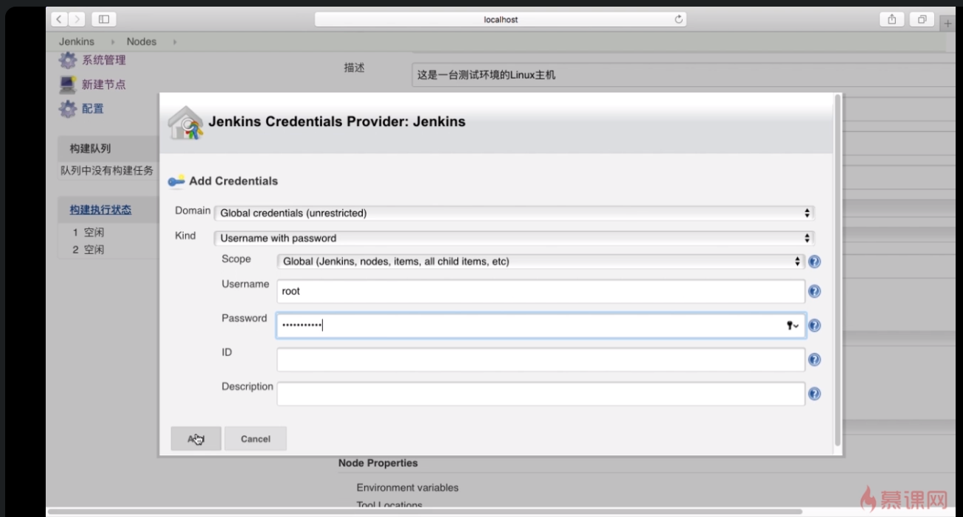Click the Add Credentials heading text
Screen dimensions: 963x517
click(234, 181)
